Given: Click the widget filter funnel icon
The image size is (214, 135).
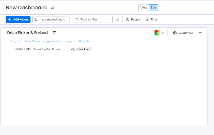Looking at the screenshot, I should point(54,33).
